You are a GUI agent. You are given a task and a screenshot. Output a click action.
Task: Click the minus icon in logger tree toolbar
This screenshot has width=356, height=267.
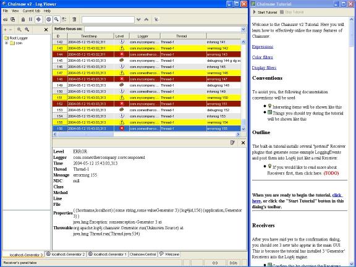[x=11, y=30]
